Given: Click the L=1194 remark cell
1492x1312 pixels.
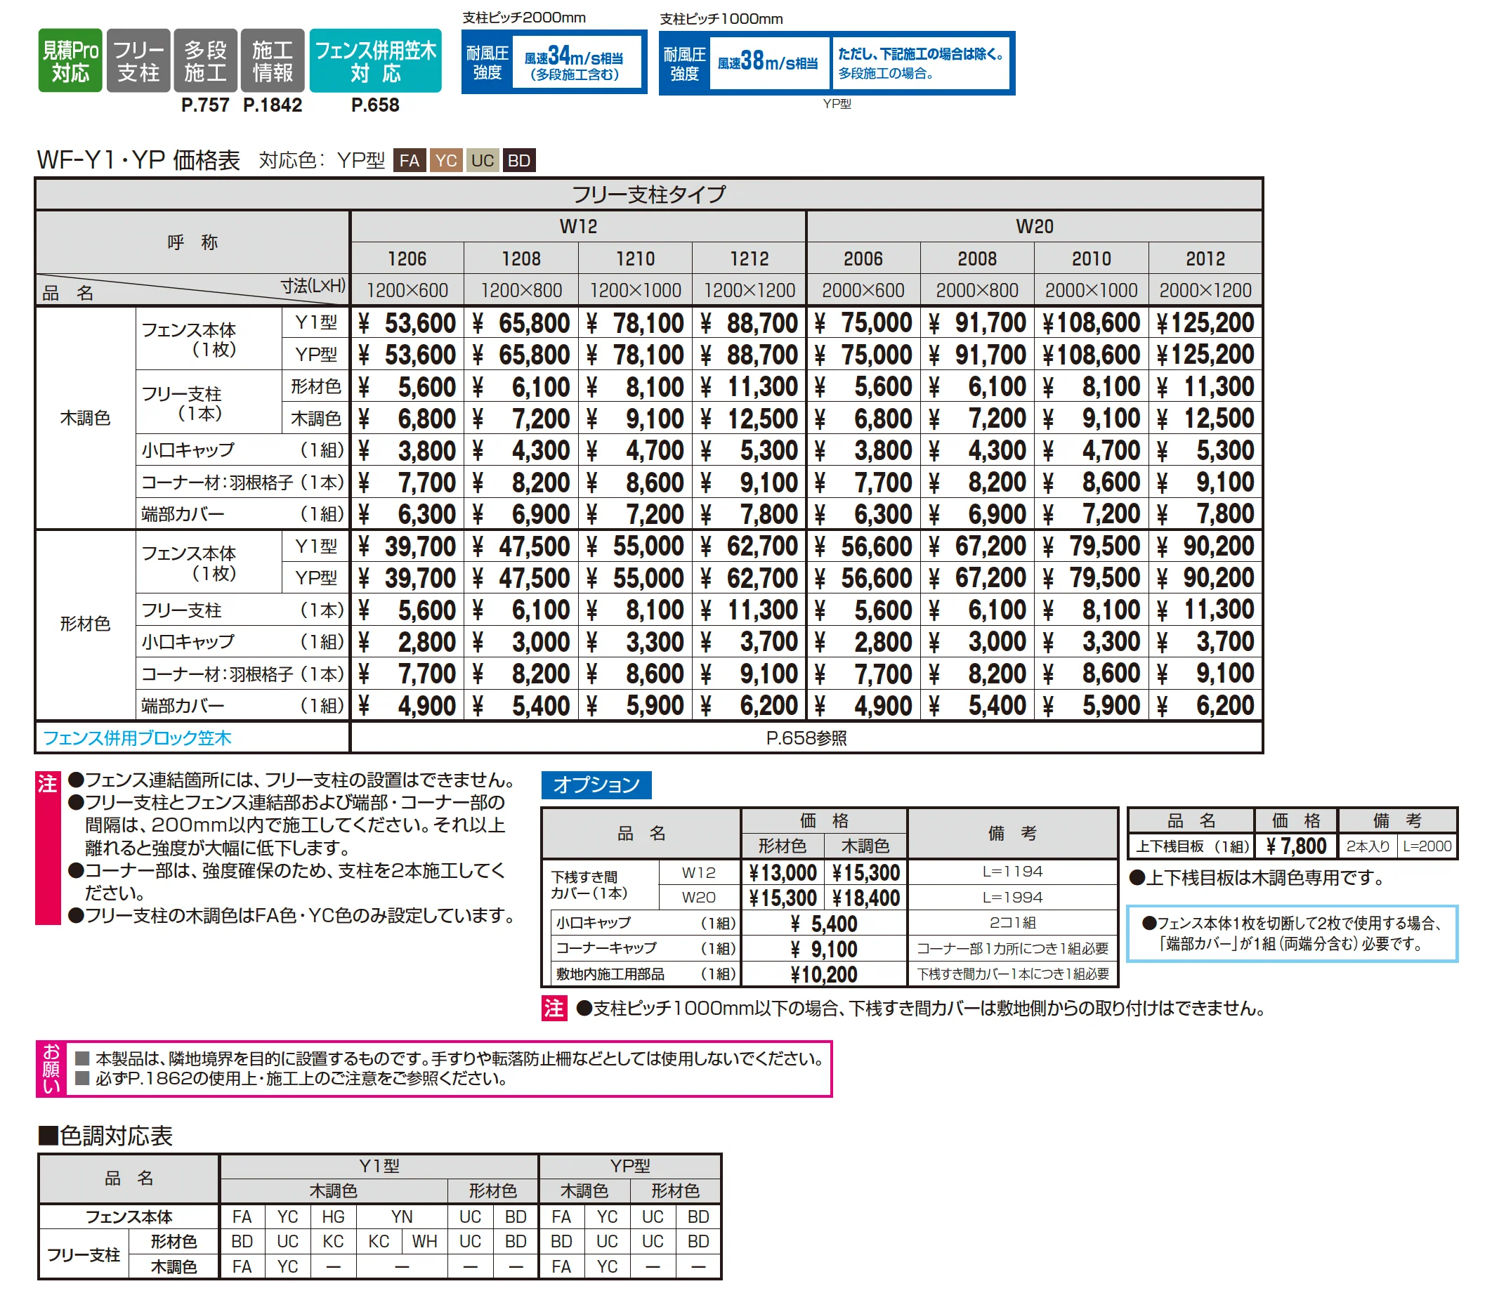Looking at the screenshot, I should pyautogui.click(x=1012, y=871).
